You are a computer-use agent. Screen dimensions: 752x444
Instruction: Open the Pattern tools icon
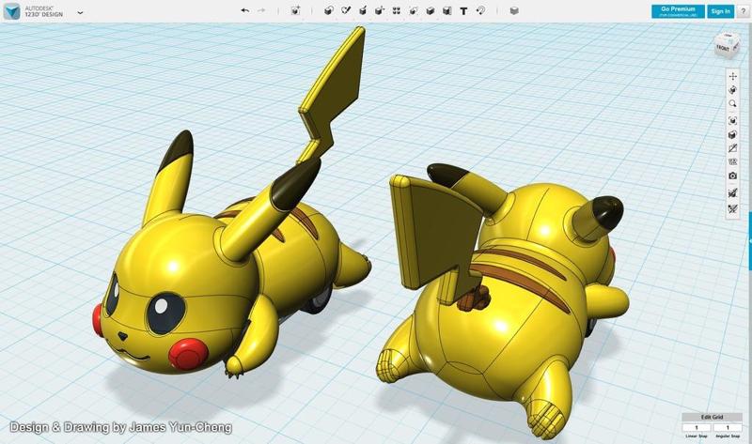pyautogui.click(x=396, y=10)
